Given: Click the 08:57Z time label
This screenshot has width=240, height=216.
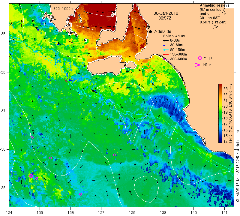Looking at the screenshot, I should [x=165, y=18].
